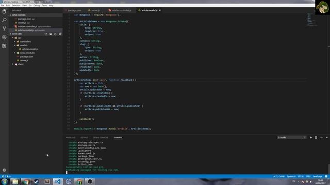Viewport: 330px width, 185px height.
Task: Select server.js in Open Editors list
Action: pyautogui.click(x=22, y=23)
